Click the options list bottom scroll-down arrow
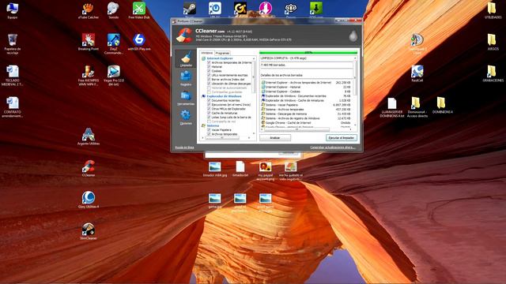 pos(254,133)
